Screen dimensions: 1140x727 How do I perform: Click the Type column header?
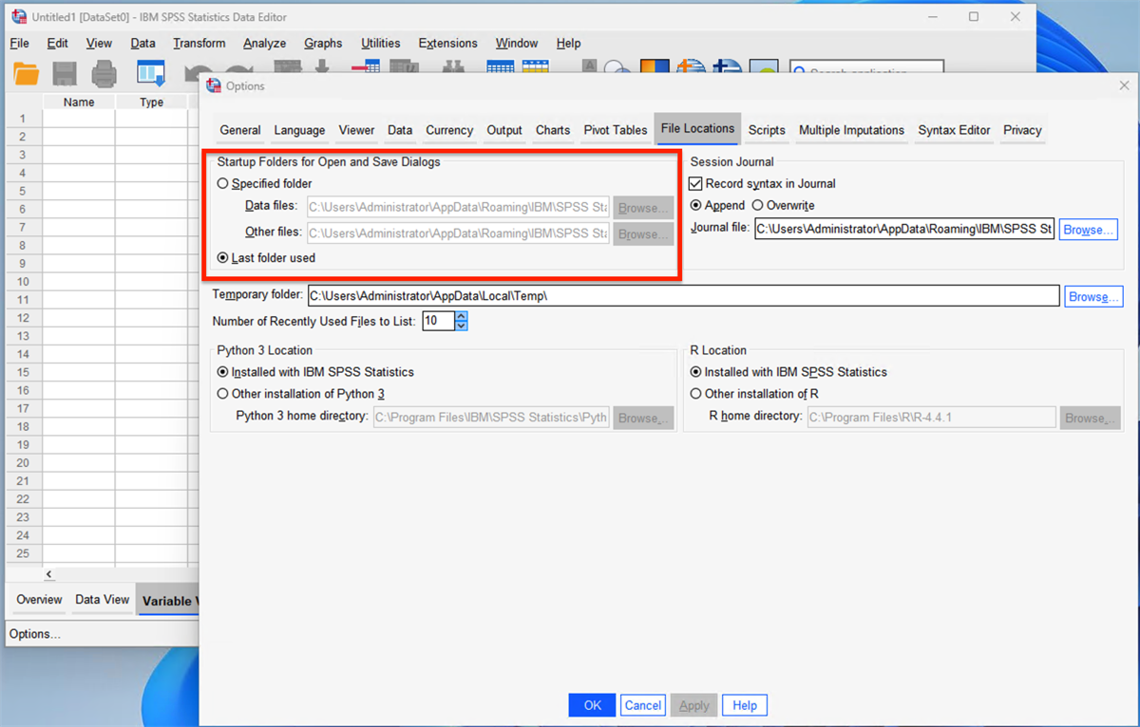(x=152, y=103)
